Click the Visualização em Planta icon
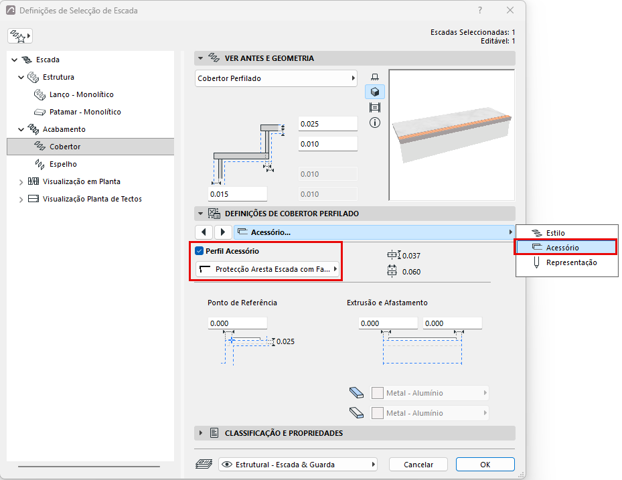The image size is (622, 480). point(33,181)
